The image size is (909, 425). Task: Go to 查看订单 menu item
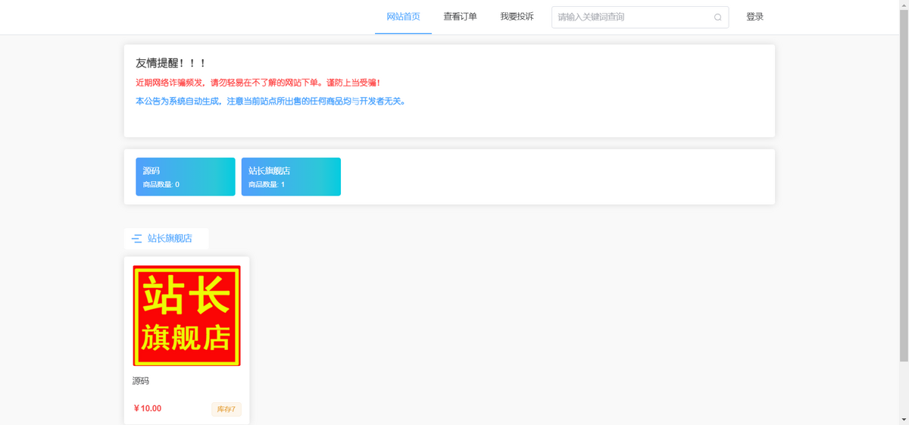(x=460, y=17)
